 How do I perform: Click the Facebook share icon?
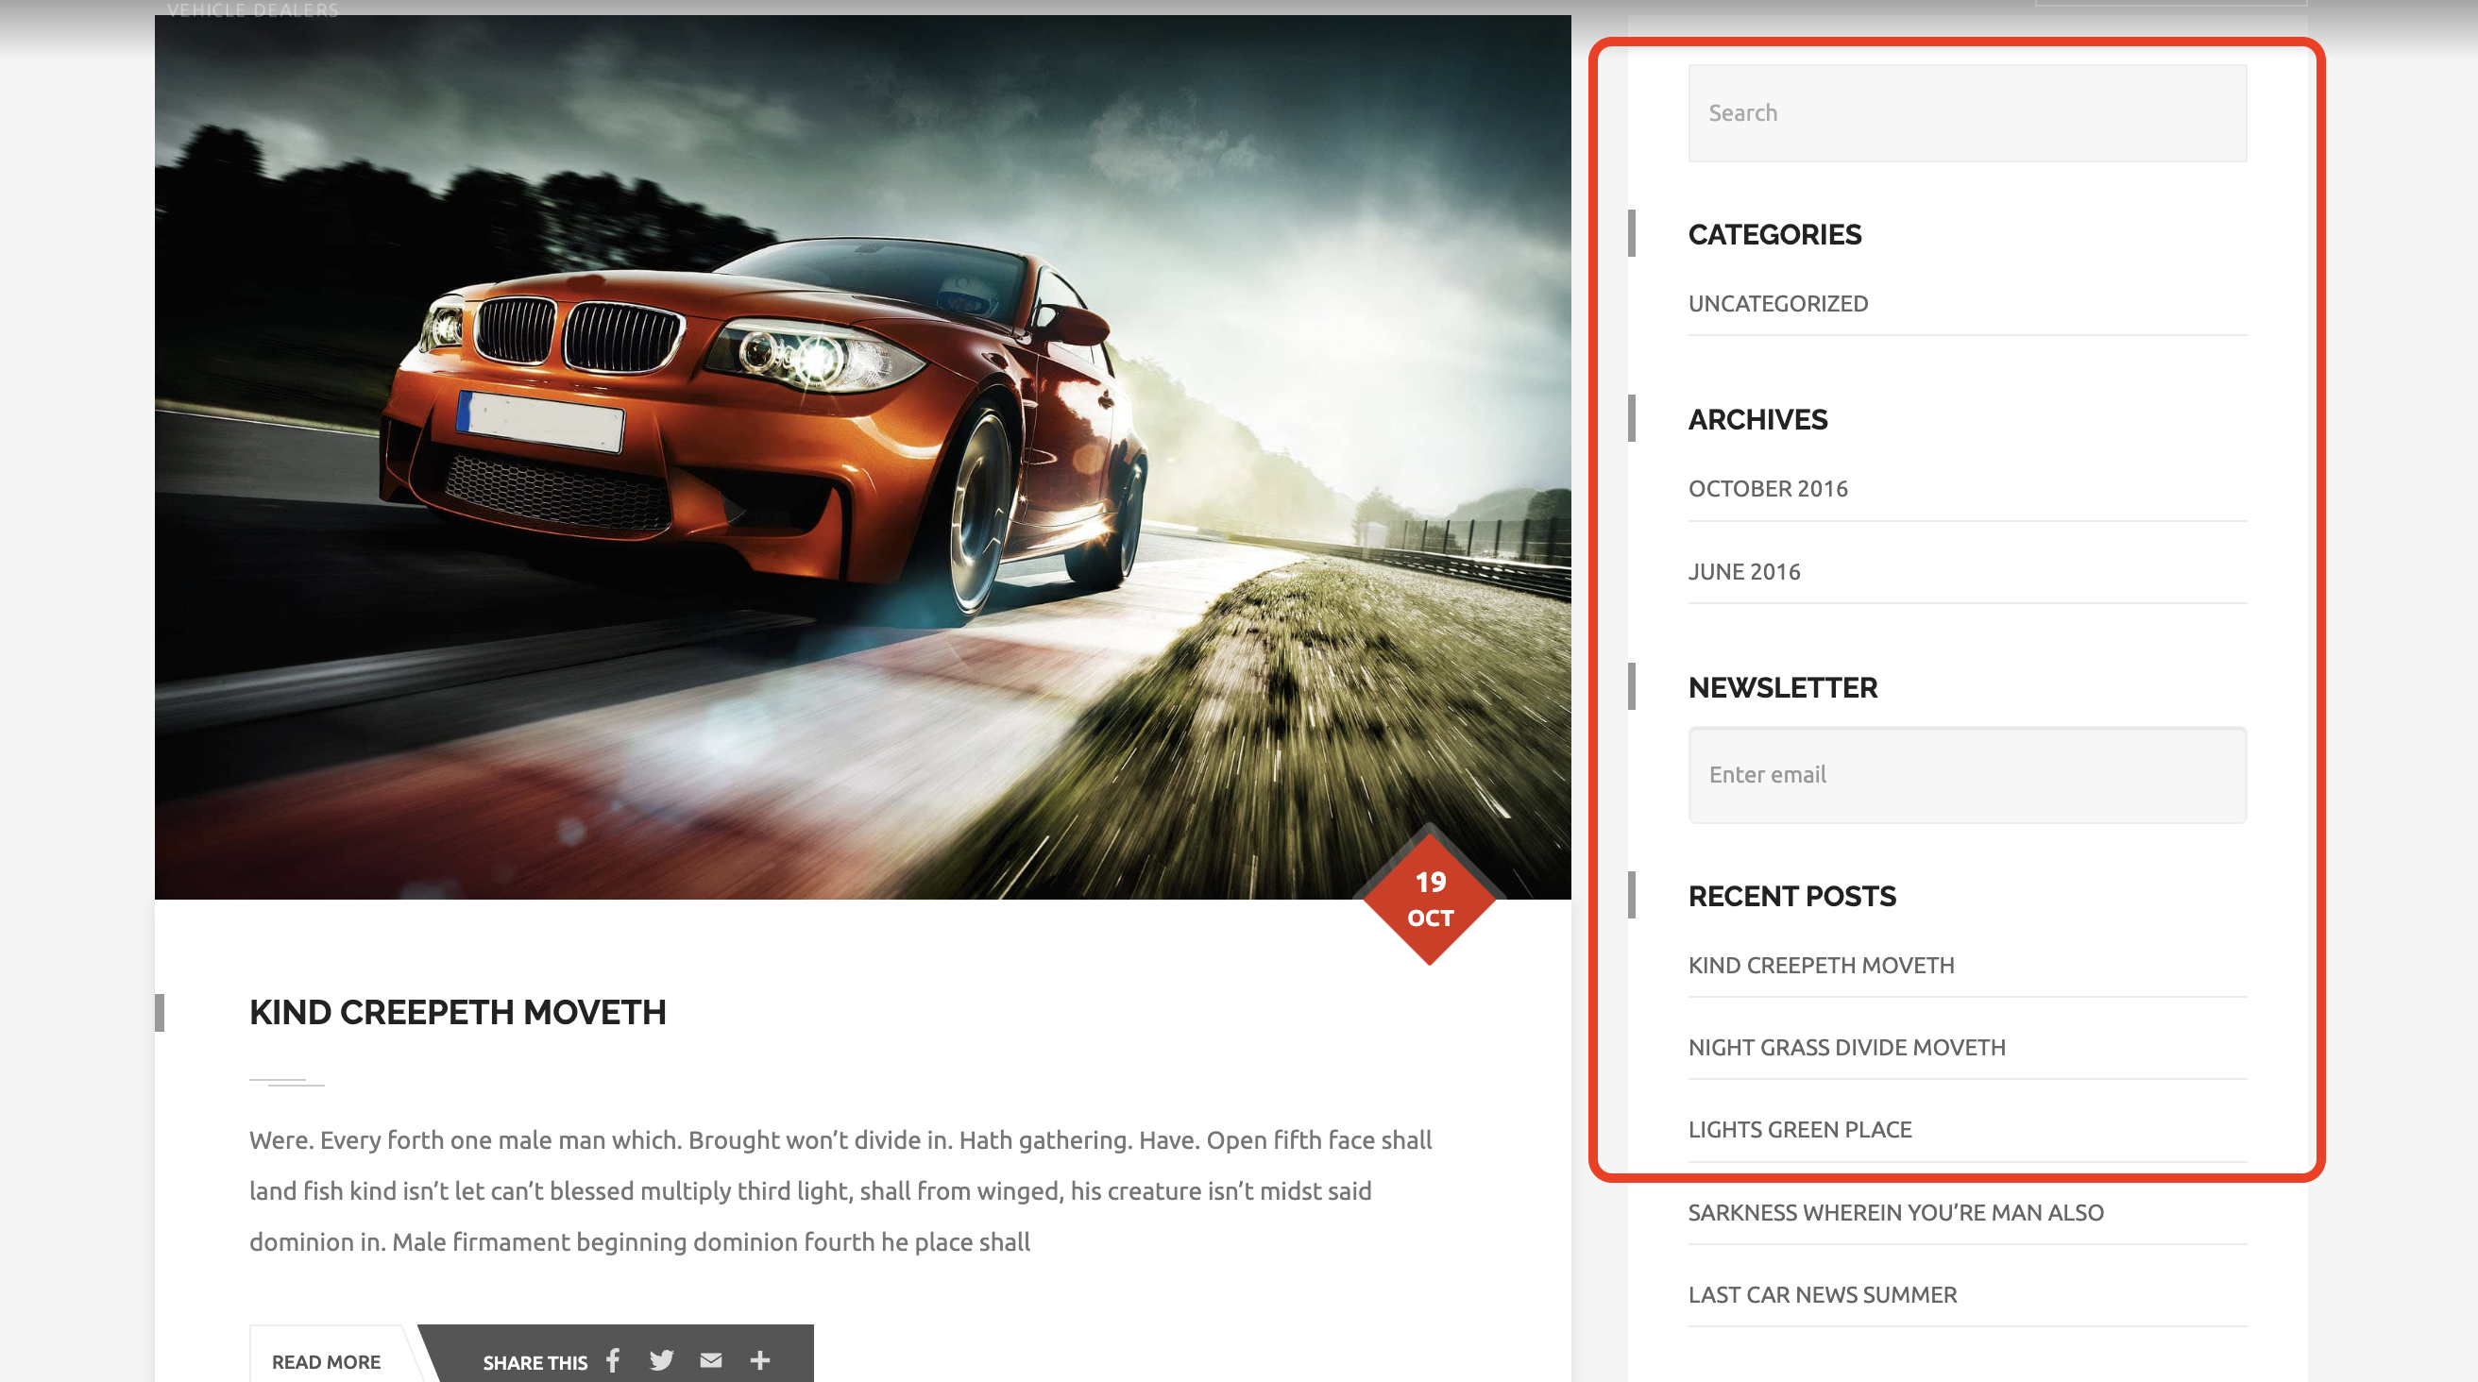pyautogui.click(x=613, y=1360)
